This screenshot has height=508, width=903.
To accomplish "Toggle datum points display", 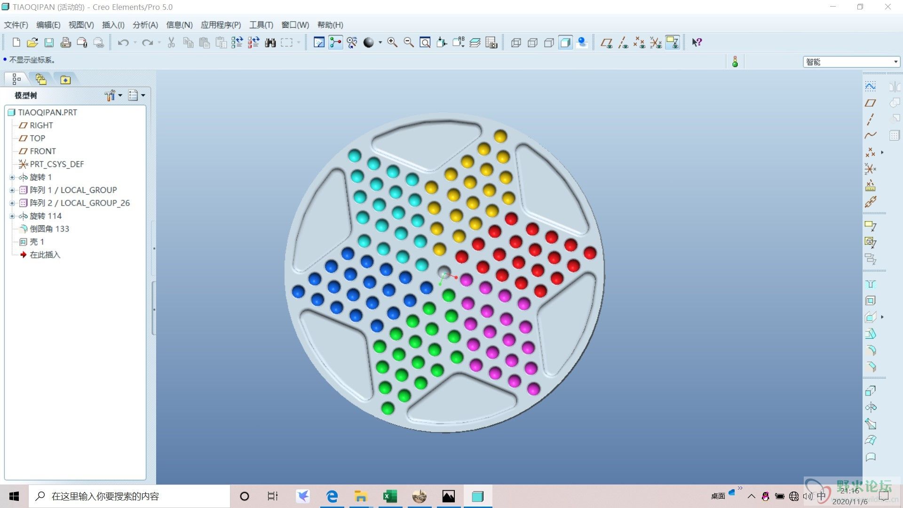I will pos(639,42).
